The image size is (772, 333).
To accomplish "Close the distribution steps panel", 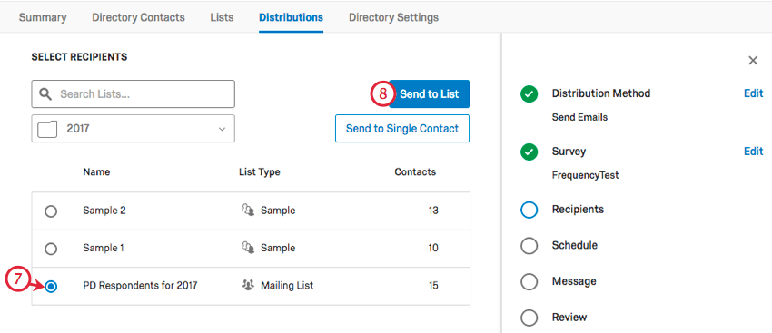I will (x=753, y=61).
